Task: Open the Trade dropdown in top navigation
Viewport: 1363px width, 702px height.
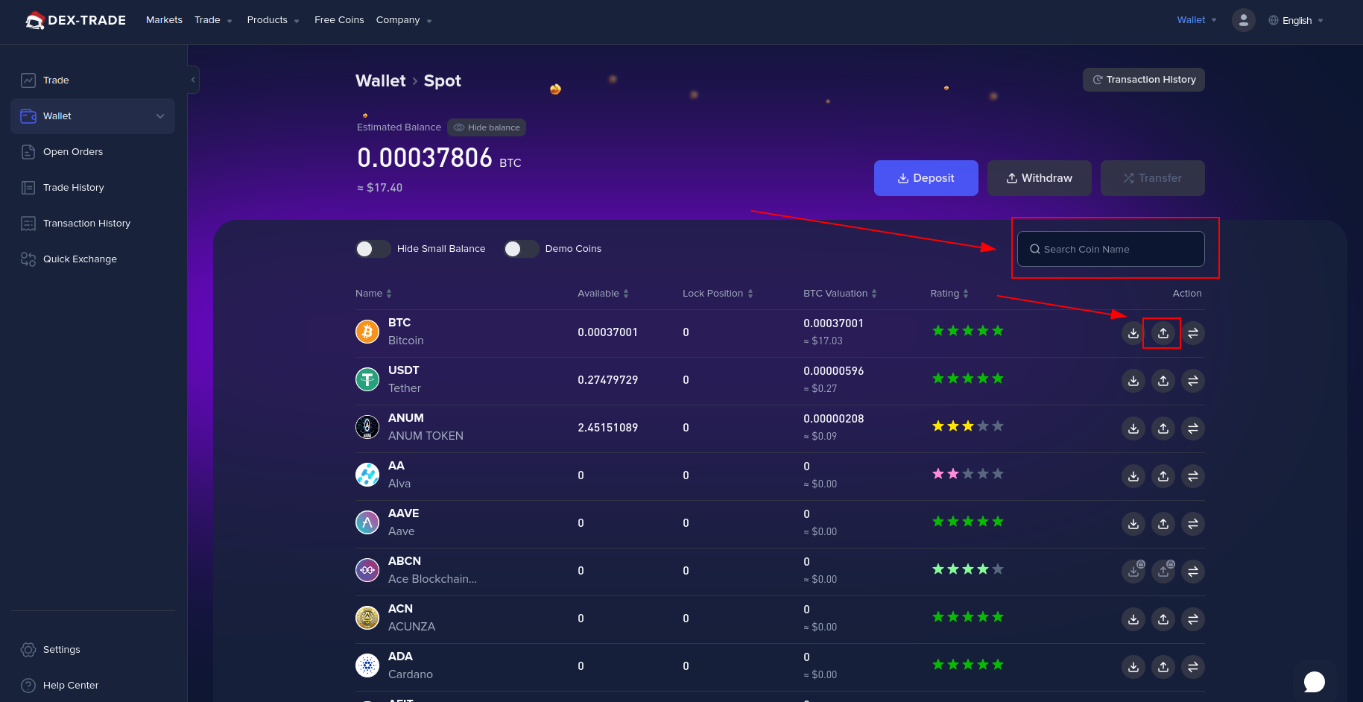Action: 213,20
